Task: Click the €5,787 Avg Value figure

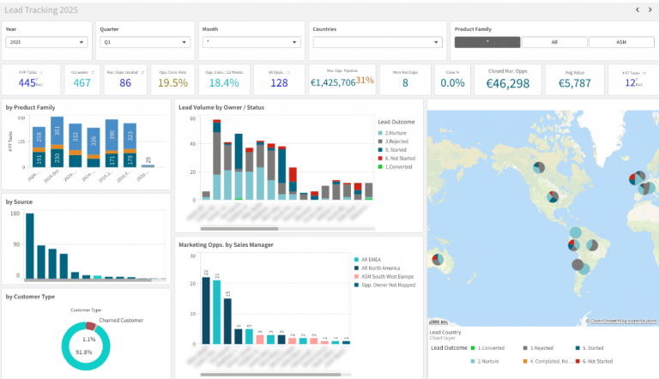Action: click(x=575, y=84)
